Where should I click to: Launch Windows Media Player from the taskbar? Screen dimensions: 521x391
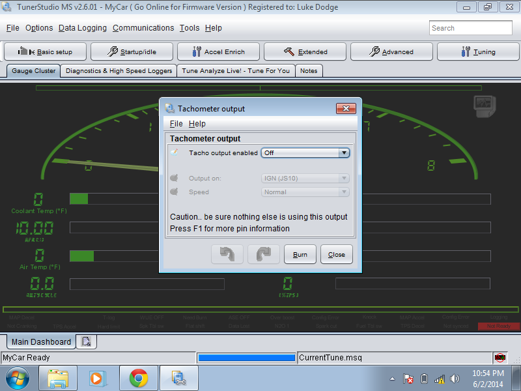click(x=98, y=378)
